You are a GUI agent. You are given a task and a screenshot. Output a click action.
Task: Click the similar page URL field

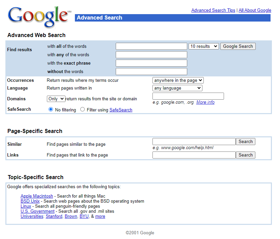(194, 141)
